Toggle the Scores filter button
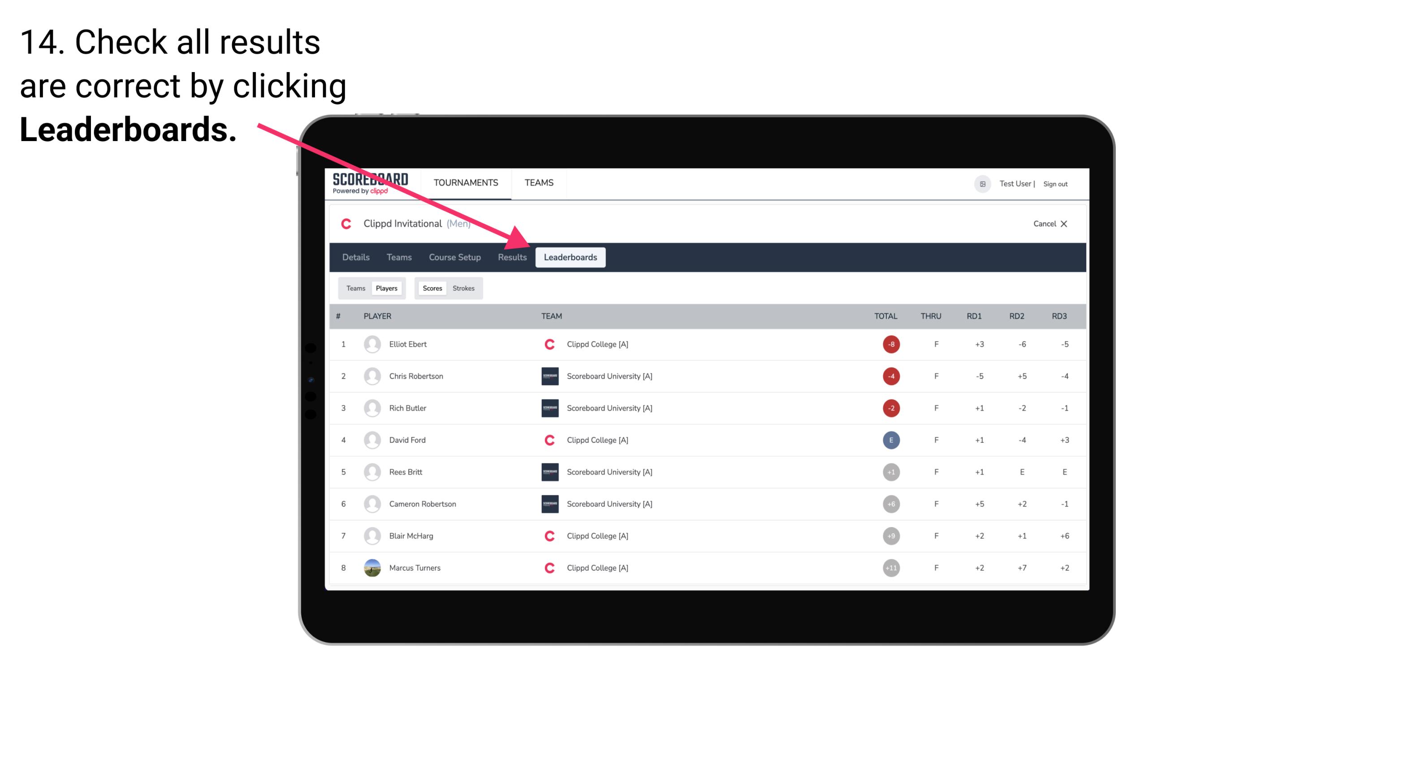Image resolution: width=1412 pixels, height=759 pixels. [x=431, y=288]
